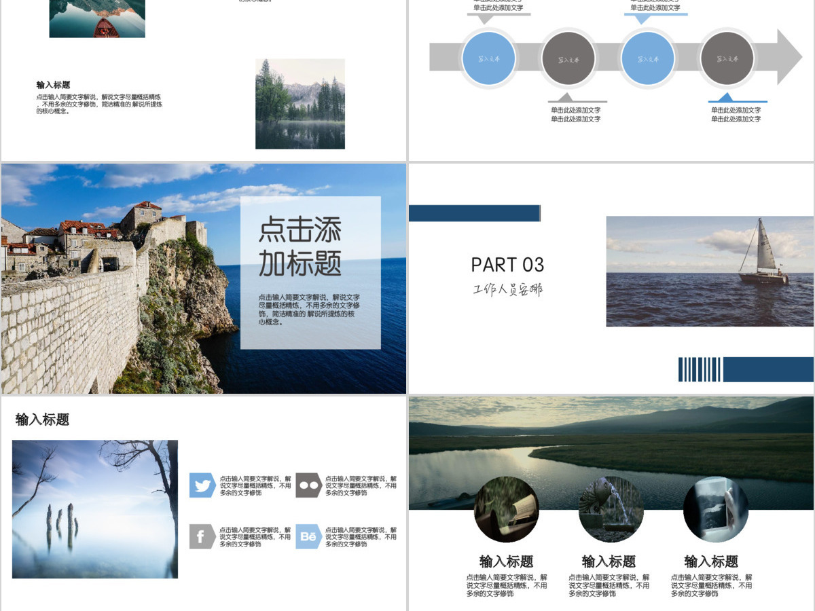Select the first gray timeline circle

pos(568,58)
